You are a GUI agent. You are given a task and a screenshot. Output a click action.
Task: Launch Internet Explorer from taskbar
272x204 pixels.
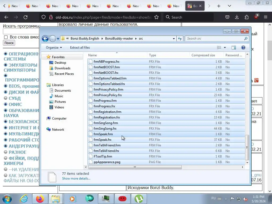click(x=24, y=199)
